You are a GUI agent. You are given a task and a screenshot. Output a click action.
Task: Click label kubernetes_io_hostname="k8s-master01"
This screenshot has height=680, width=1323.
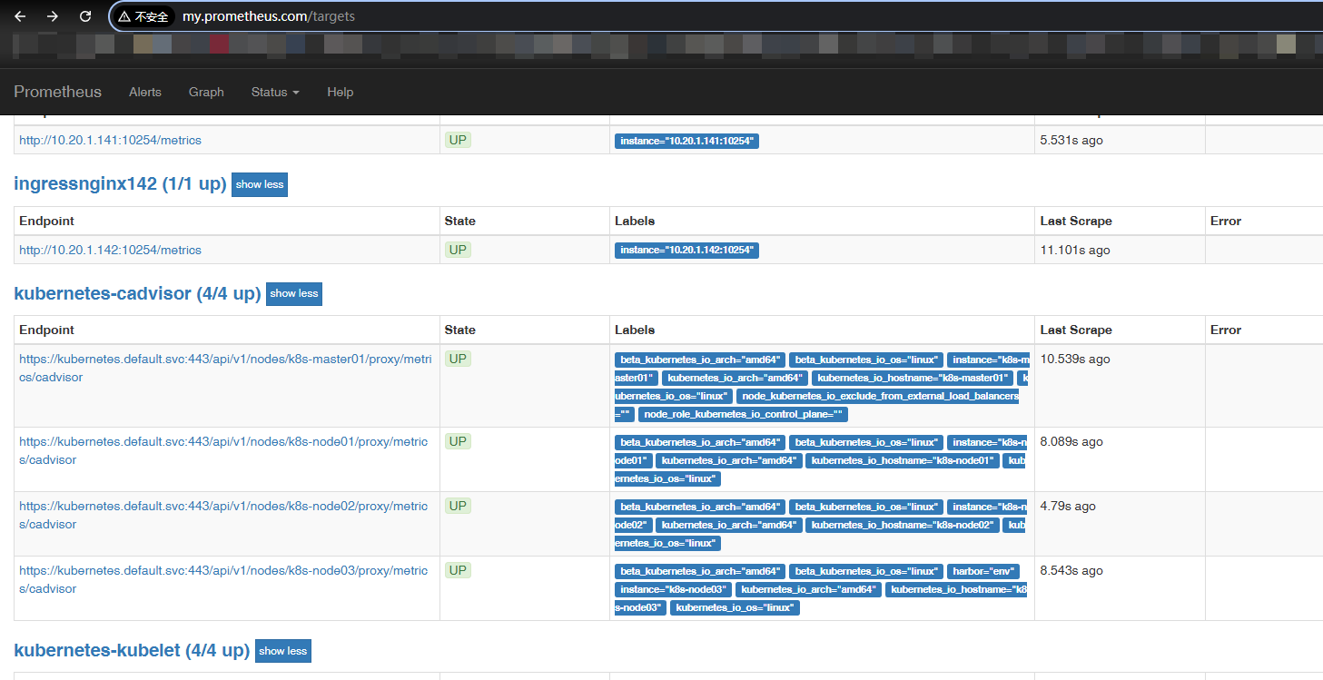point(912,378)
